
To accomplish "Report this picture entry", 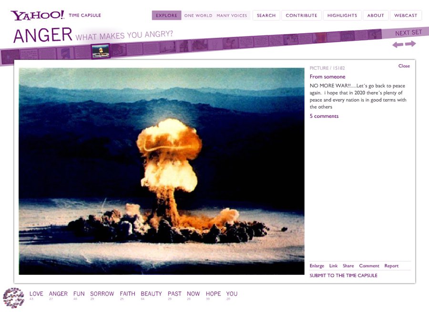I will (x=391, y=266).
